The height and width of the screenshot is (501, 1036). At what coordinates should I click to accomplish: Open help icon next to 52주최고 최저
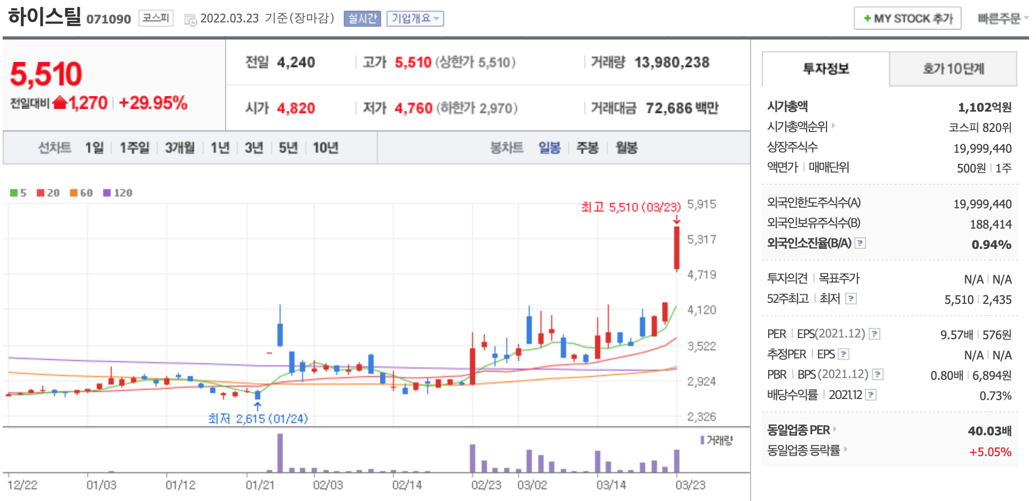click(x=851, y=299)
